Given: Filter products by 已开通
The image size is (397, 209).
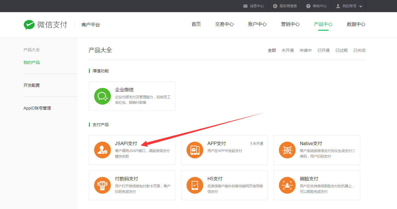Looking at the screenshot, I should pyautogui.click(x=323, y=50).
